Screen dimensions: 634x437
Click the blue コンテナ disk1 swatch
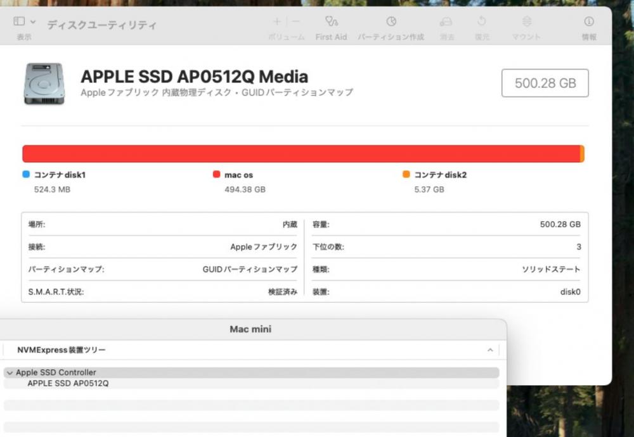26,174
